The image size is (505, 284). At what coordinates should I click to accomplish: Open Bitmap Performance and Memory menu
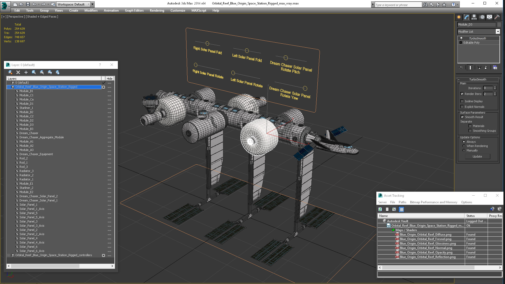[433, 202]
